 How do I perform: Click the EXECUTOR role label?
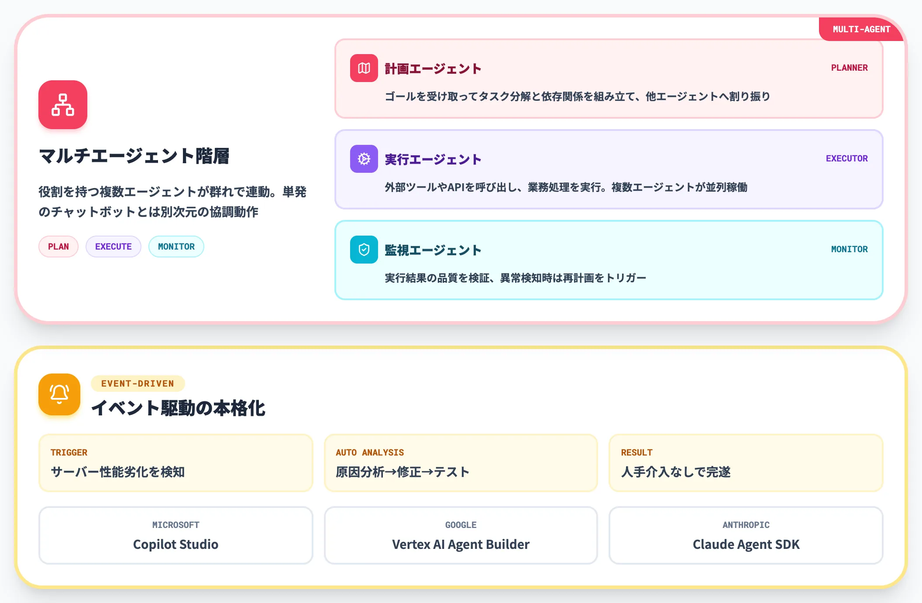(847, 158)
